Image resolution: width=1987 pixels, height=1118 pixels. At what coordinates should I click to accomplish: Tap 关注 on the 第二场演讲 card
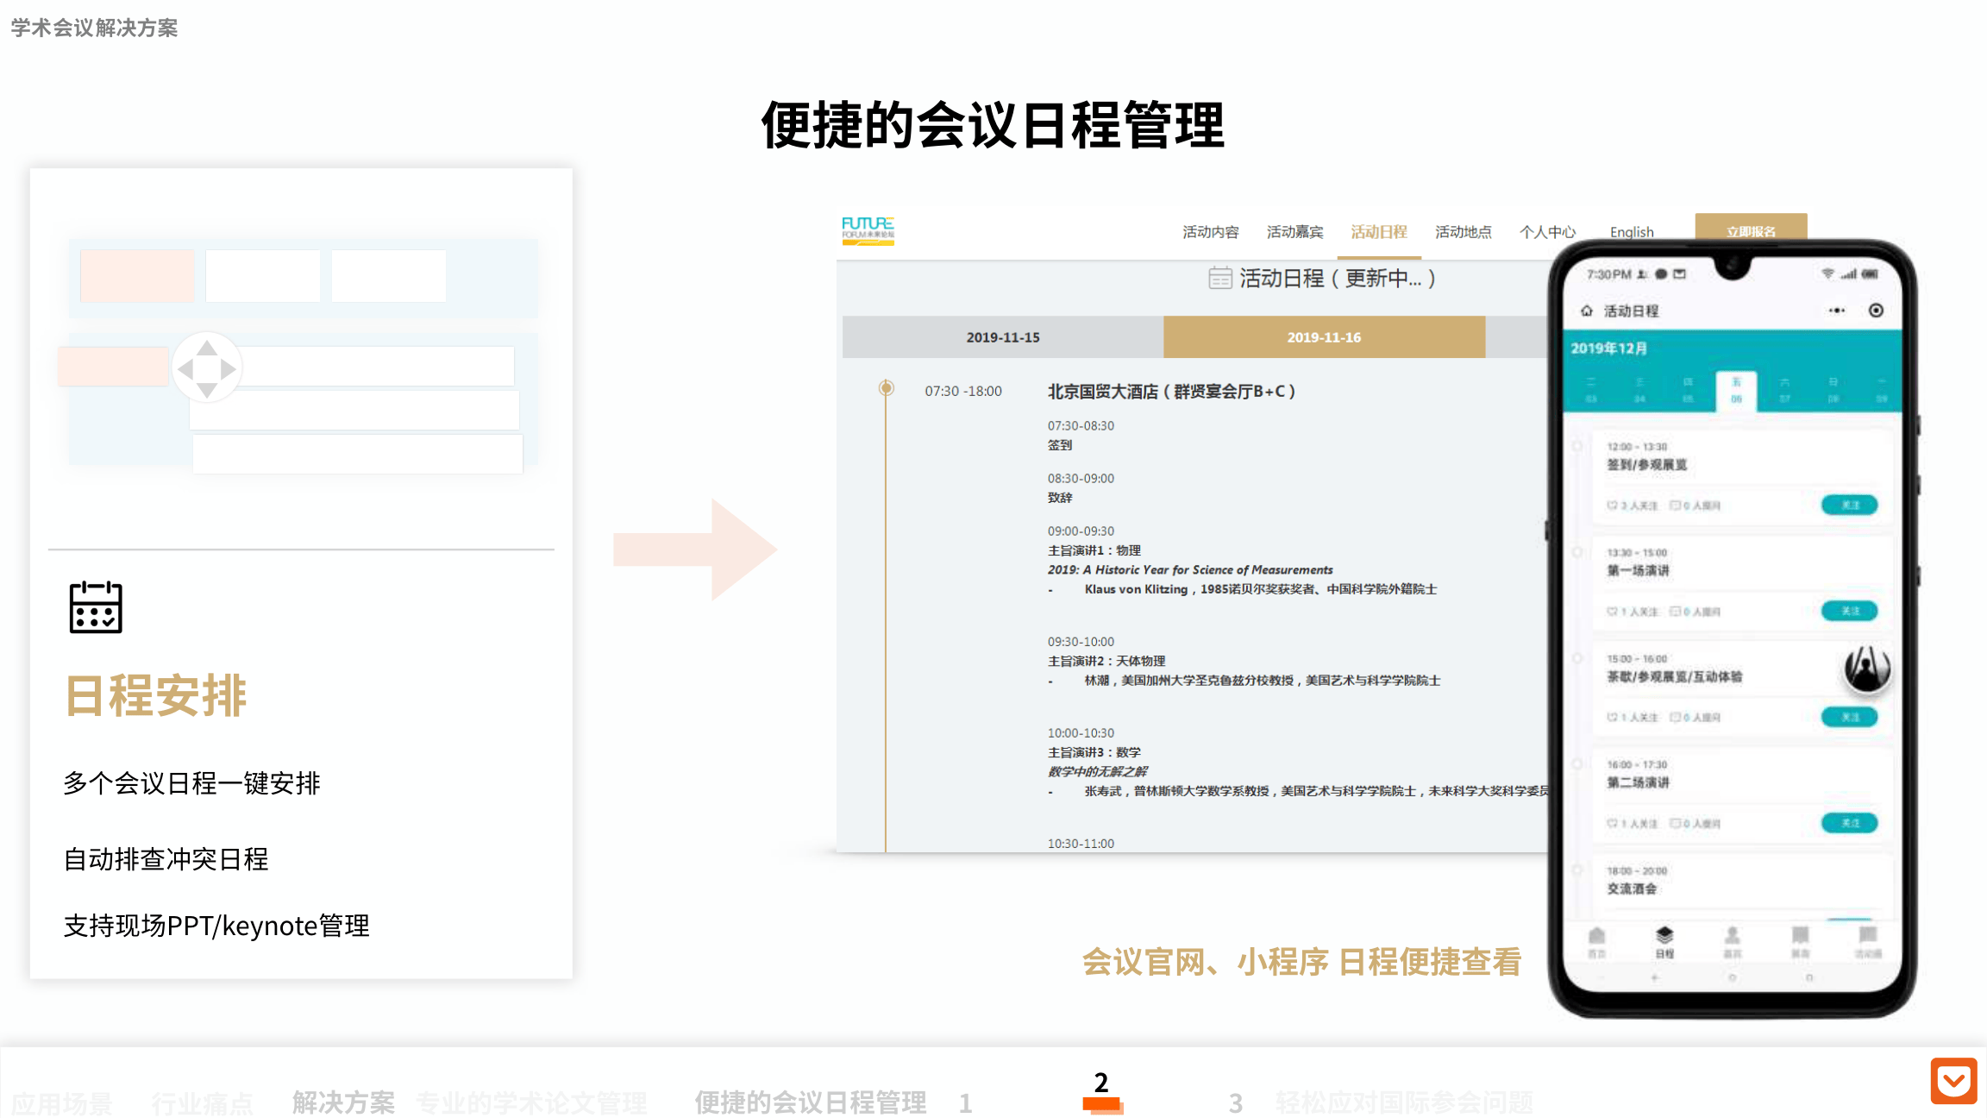[1849, 824]
